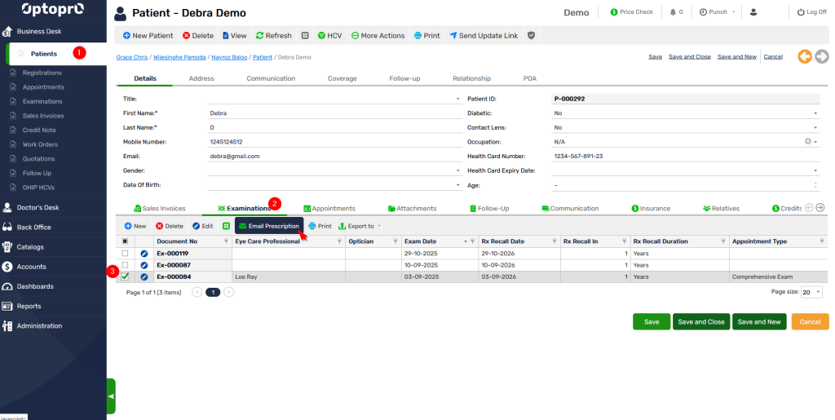The width and height of the screenshot is (835, 420).
Task: Click the orange Cancel button
Action: click(810, 322)
